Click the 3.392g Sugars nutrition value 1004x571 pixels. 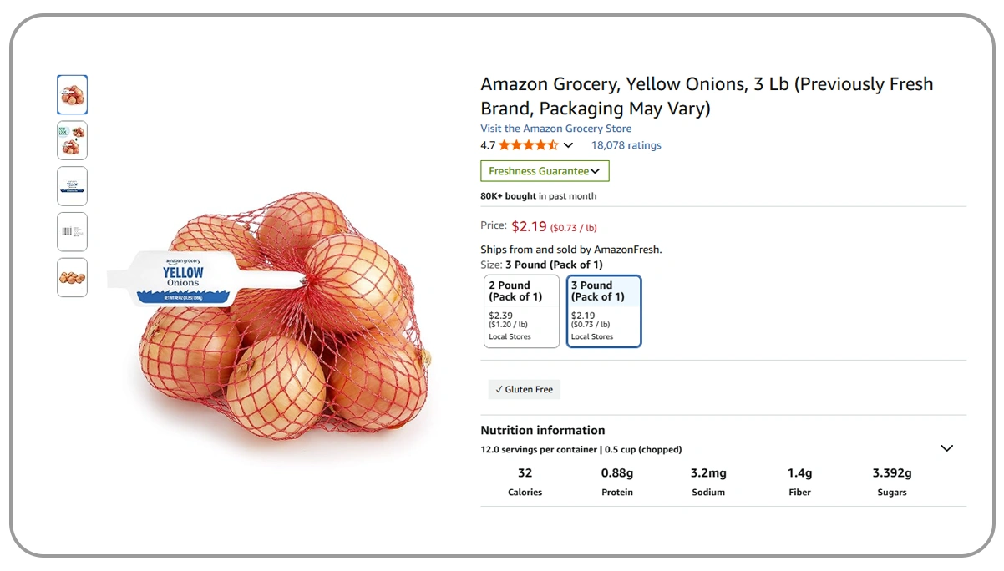(x=891, y=473)
